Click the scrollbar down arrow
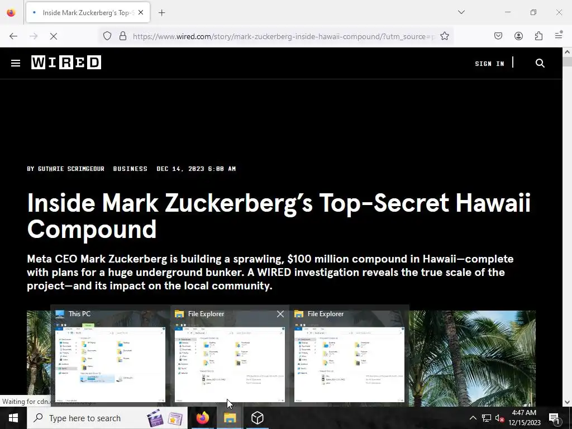Screen dimensions: 572x429 (x=568, y=402)
